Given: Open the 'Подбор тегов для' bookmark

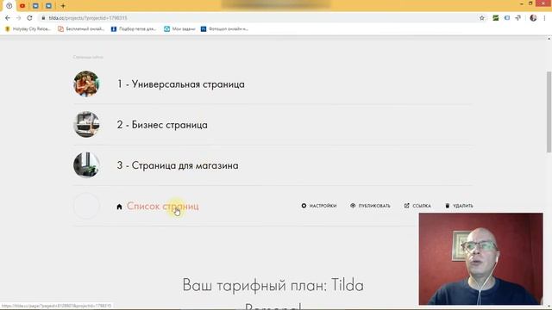Looking at the screenshot, I should [x=134, y=28].
